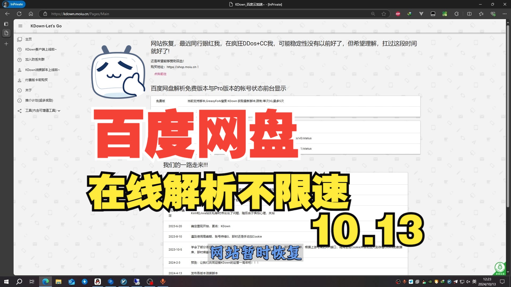Click the address bar URL
The width and height of the screenshot is (511, 287).
click(80, 14)
